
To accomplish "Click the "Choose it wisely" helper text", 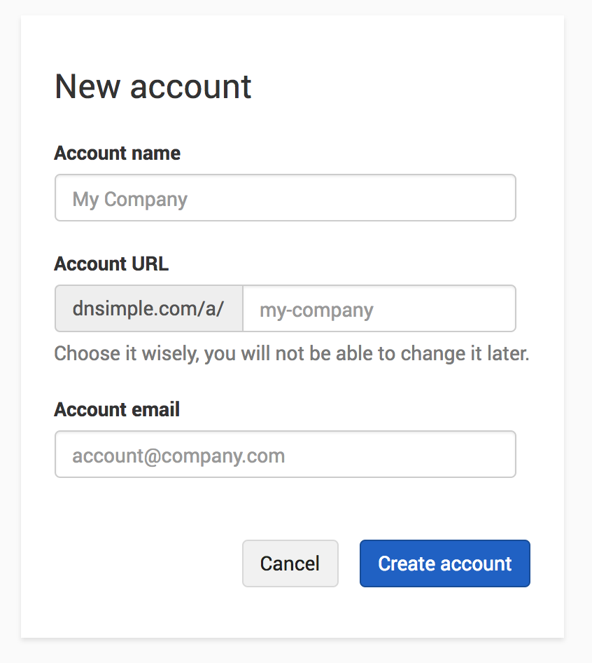I will tap(291, 353).
